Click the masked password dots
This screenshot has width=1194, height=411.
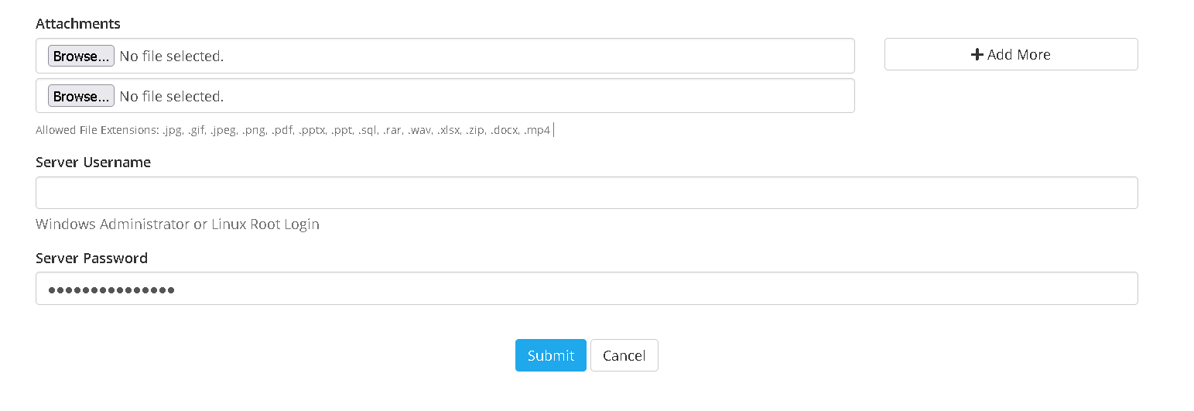[111, 289]
